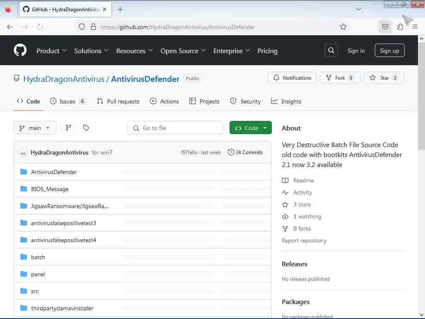Open the HydraDragonAntivirus owner link
The image size is (425, 319).
tap(64, 79)
